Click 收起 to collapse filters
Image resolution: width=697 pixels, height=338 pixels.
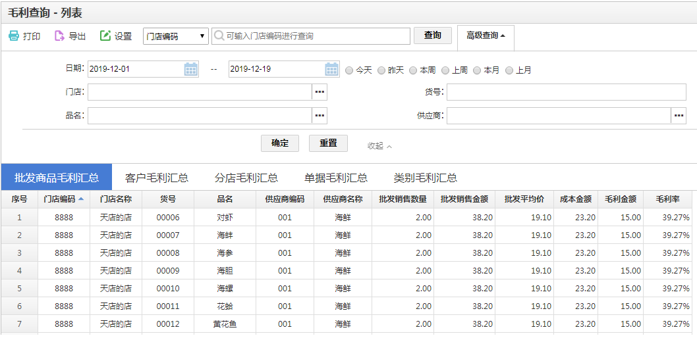click(379, 145)
